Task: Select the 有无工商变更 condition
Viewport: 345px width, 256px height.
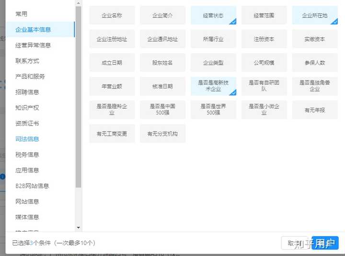Action: pyautogui.click(x=112, y=134)
